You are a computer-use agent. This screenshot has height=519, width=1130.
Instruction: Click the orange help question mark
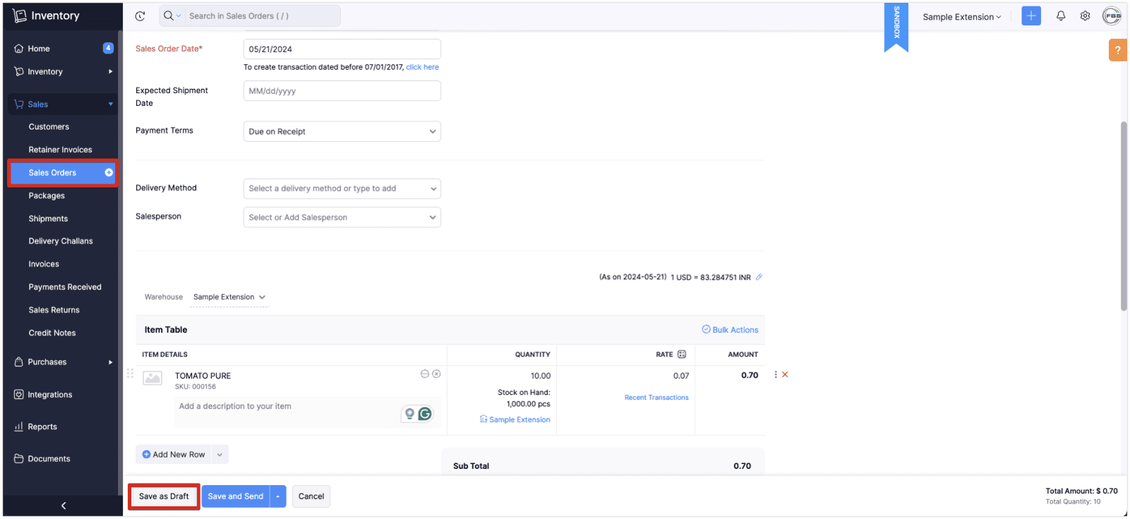click(x=1117, y=50)
